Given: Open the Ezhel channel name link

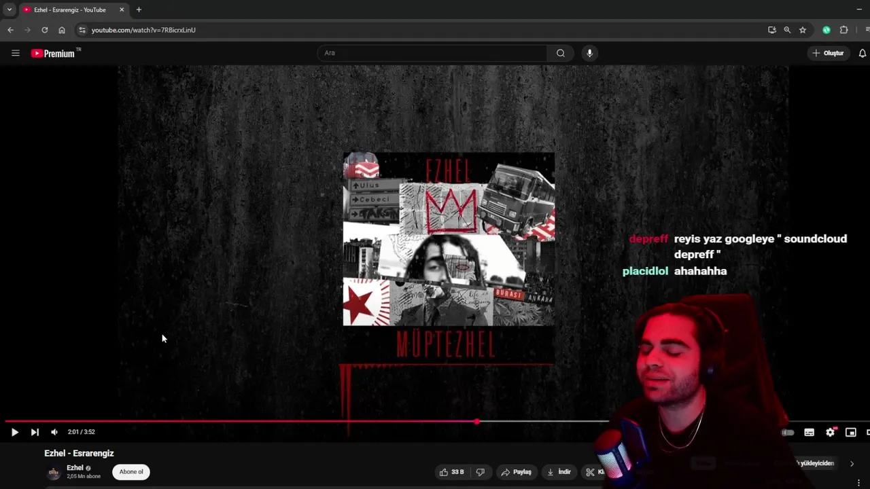Looking at the screenshot, I should [75, 468].
